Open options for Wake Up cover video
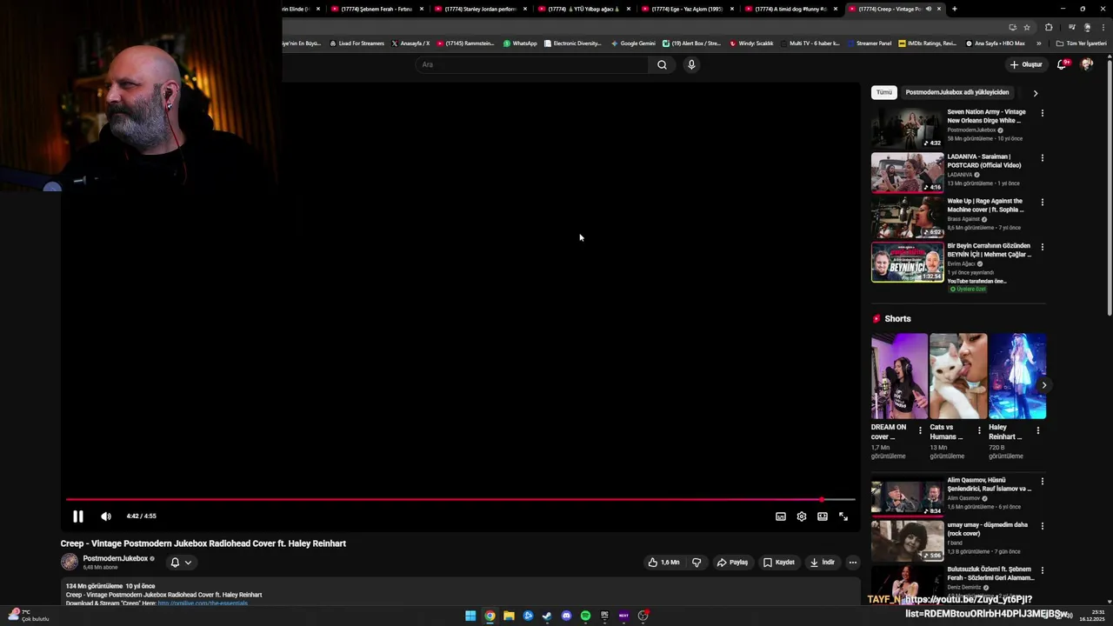 pos(1043,203)
